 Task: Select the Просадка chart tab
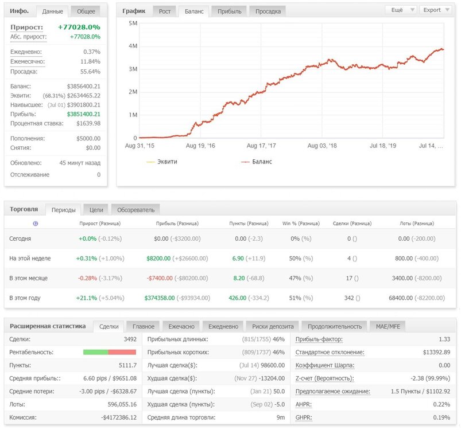(x=268, y=11)
